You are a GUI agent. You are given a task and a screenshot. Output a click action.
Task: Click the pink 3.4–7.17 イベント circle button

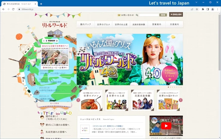pos(170,74)
